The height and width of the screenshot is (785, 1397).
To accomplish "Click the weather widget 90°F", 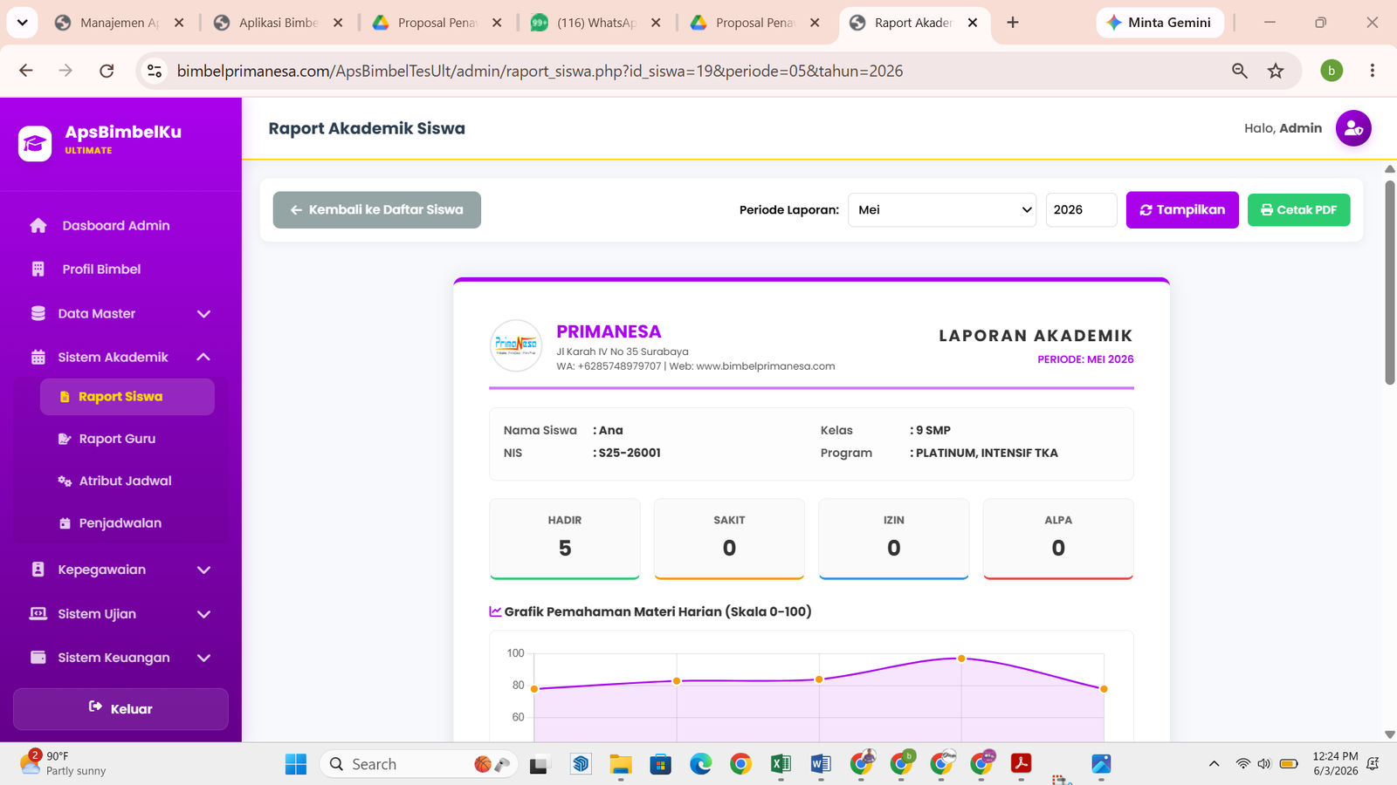I will pos(63,763).
